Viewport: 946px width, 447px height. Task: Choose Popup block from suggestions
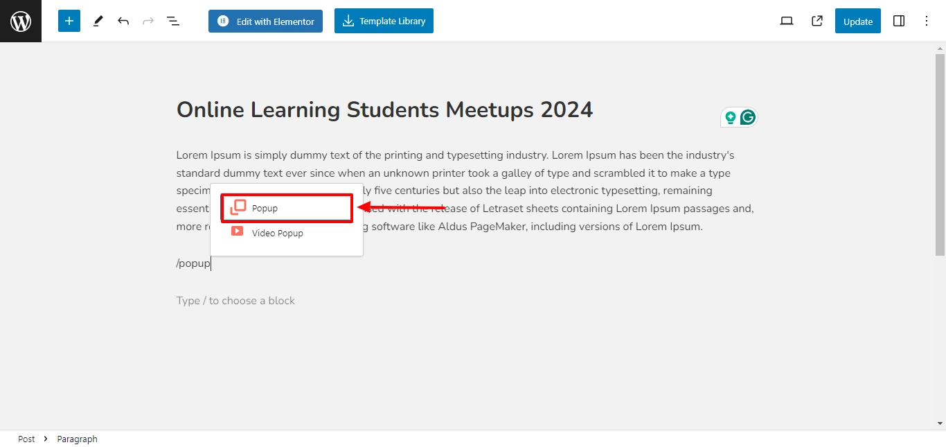click(287, 208)
